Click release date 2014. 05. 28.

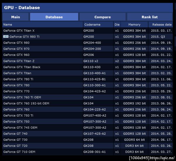coord(161,134)
